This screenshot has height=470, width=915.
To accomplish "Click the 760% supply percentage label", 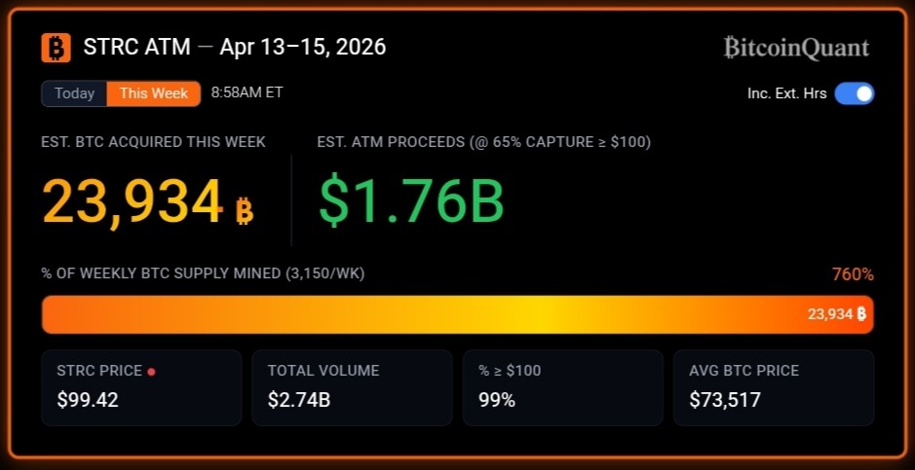I will (x=853, y=274).
